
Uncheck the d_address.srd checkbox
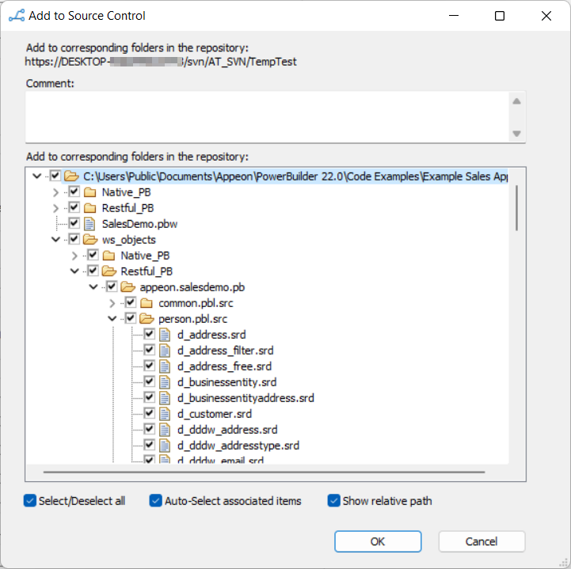click(150, 334)
